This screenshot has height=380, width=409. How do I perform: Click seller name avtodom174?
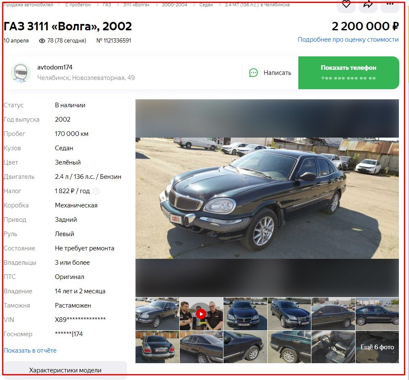55,67
